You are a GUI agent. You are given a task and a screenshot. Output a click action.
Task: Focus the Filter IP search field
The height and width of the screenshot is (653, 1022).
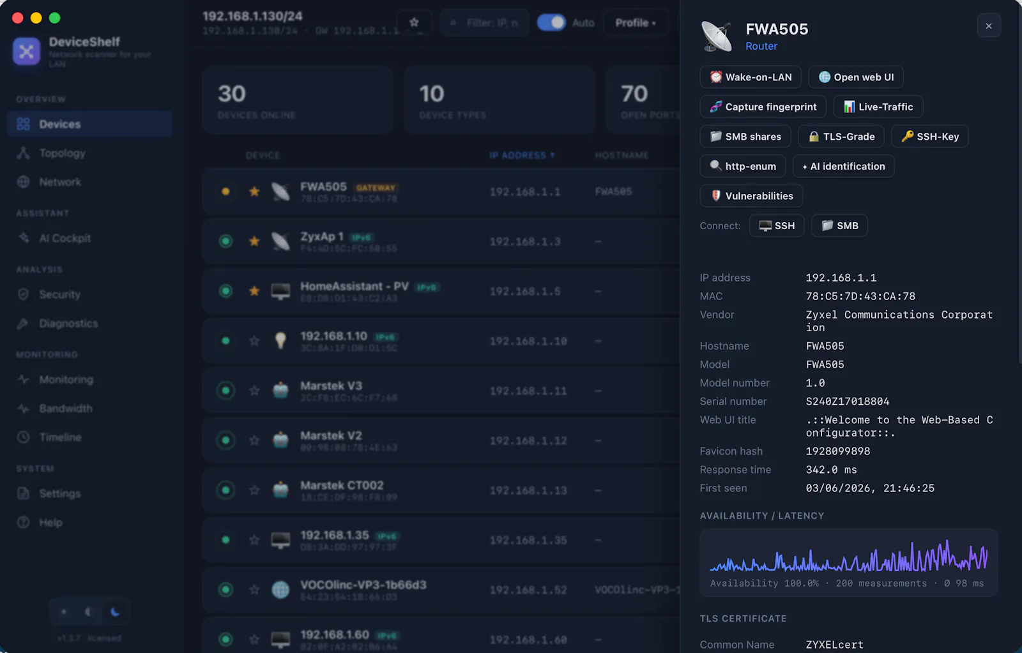click(485, 22)
